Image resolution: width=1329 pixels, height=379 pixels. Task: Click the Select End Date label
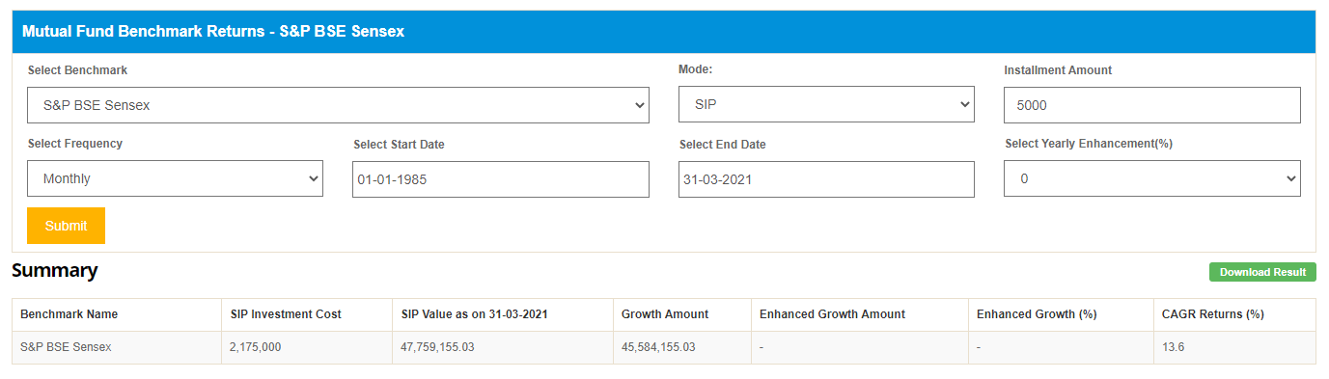[x=722, y=145]
